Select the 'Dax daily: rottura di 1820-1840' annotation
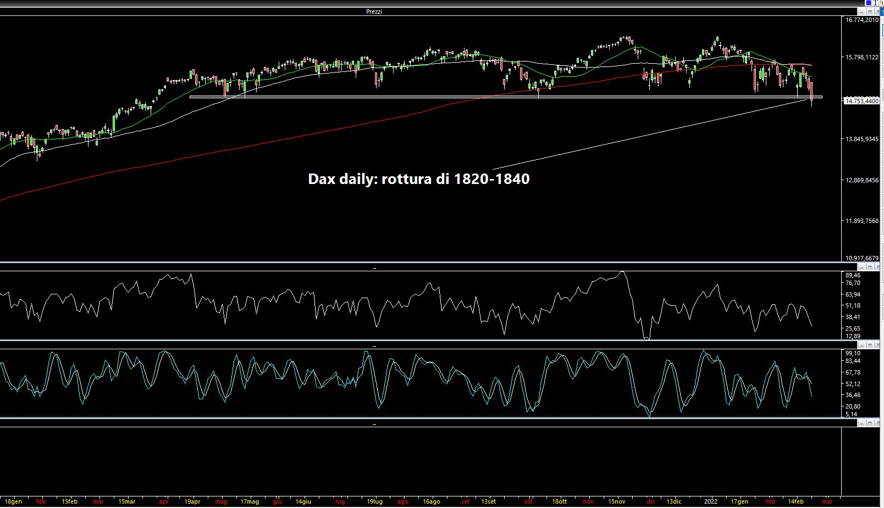The height and width of the screenshot is (508, 884). tap(419, 179)
